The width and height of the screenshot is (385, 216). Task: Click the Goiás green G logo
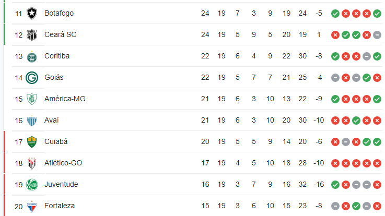[32, 78]
